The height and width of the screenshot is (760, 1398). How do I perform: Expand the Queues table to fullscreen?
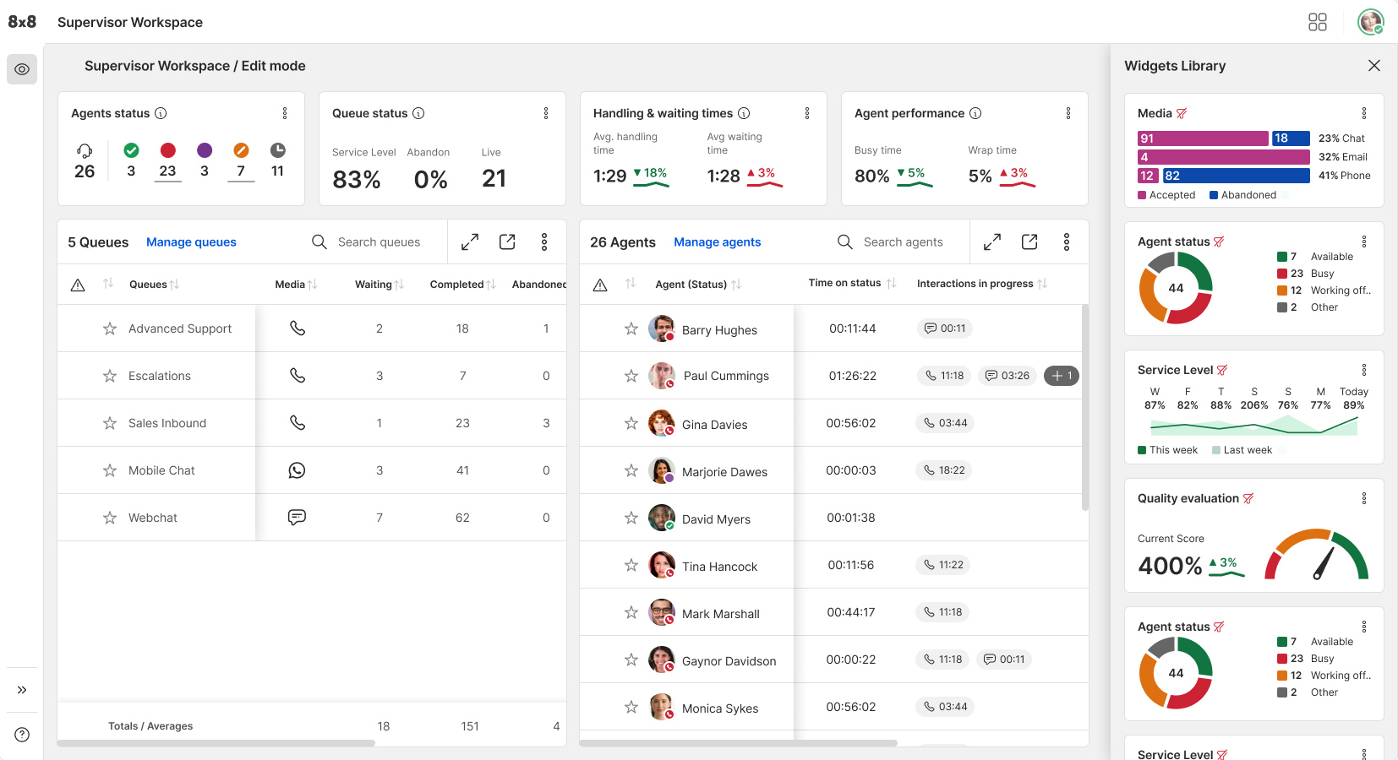[470, 242]
